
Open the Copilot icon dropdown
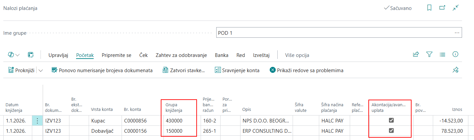point(14,55)
